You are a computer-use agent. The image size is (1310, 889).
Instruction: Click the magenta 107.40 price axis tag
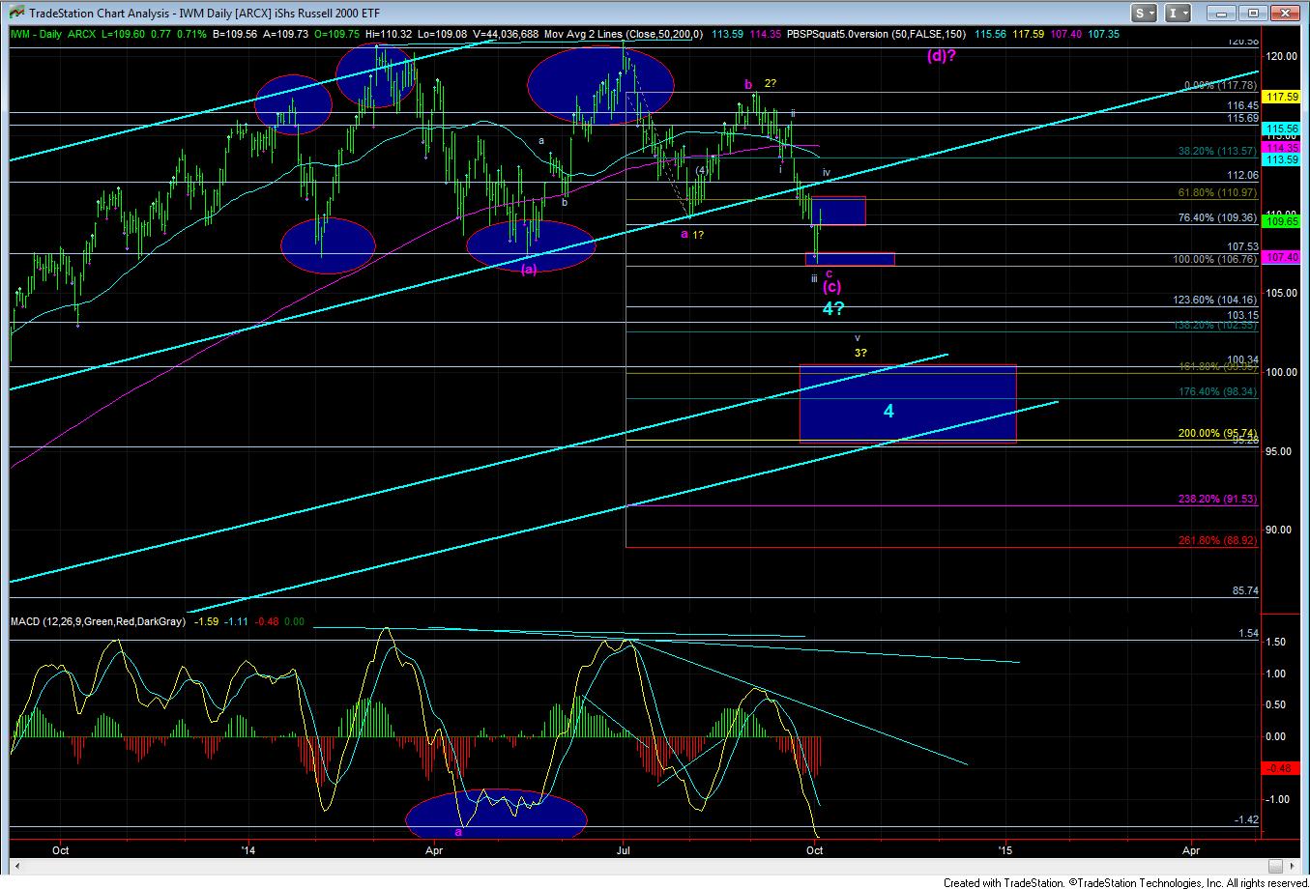[1279, 257]
